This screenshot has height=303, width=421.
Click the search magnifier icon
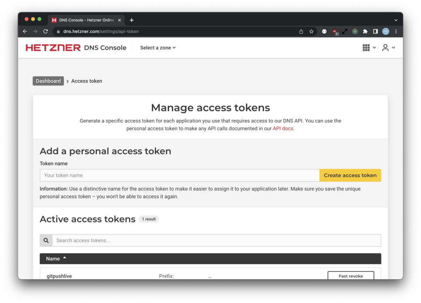click(x=46, y=240)
